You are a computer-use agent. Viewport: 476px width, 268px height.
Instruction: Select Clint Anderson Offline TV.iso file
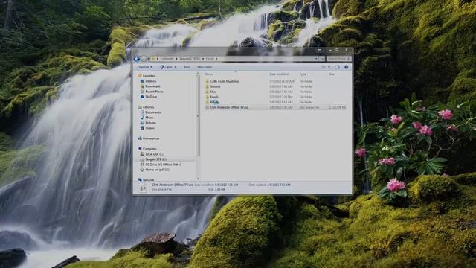click(x=229, y=107)
